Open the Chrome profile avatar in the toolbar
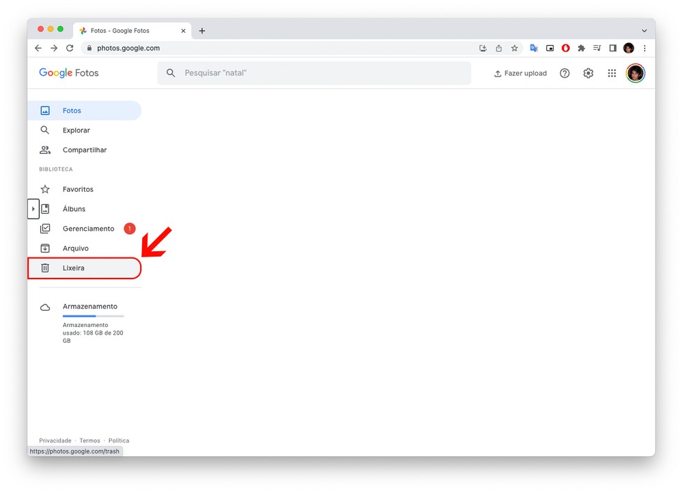This screenshot has width=683, height=493. click(628, 48)
